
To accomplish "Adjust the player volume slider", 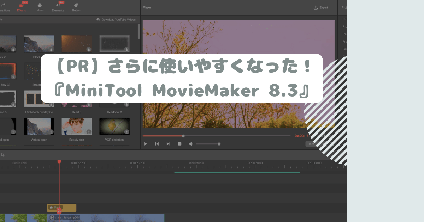I will click(208, 144).
